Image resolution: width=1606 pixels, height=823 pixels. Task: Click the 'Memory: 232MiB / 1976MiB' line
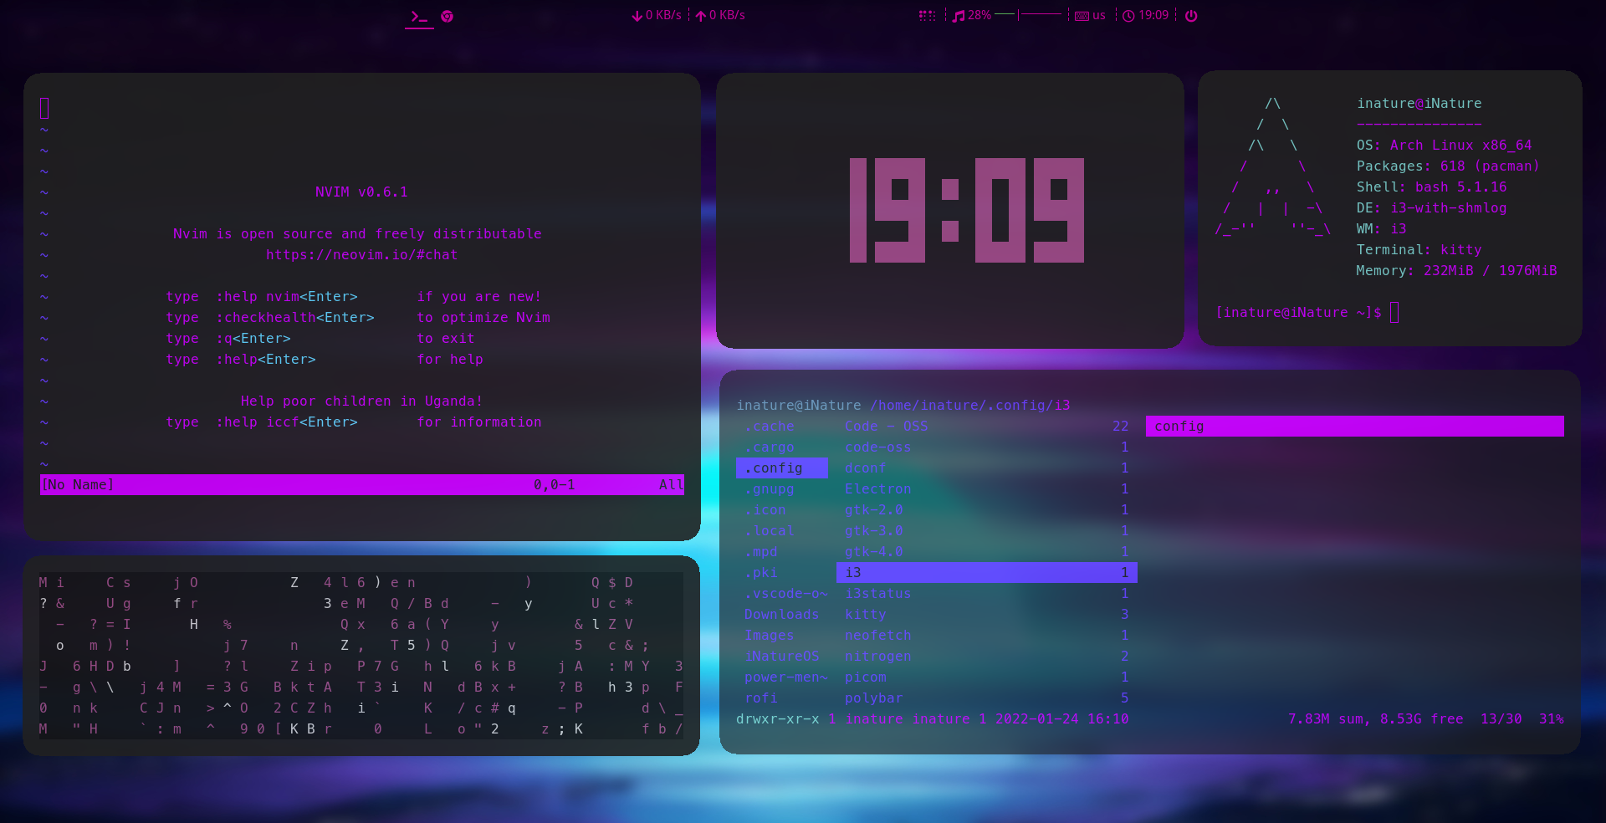click(x=1456, y=271)
